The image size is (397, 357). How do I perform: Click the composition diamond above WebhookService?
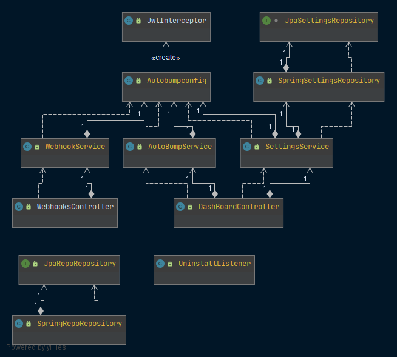(x=87, y=134)
